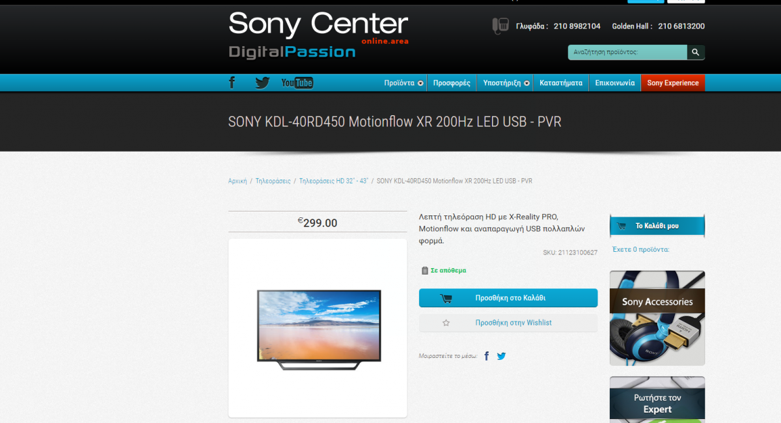781x423 pixels.
Task: Share product via Facebook icon
Action: [486, 356]
